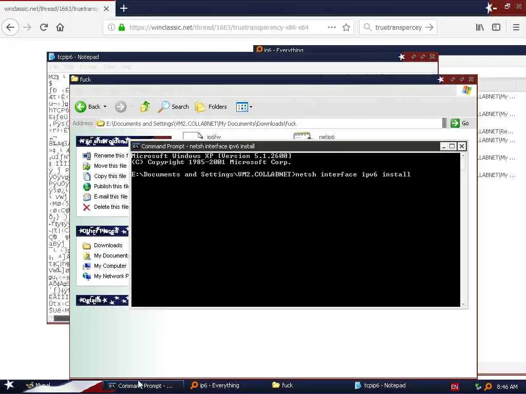Click the 8:46 AM clock
The image size is (526, 394).
(507, 387)
